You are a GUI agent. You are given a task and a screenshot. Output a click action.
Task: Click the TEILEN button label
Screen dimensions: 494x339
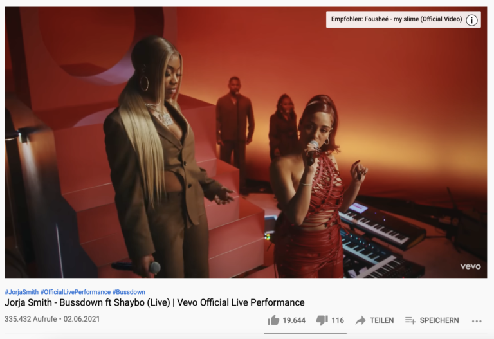pyautogui.click(x=382, y=320)
